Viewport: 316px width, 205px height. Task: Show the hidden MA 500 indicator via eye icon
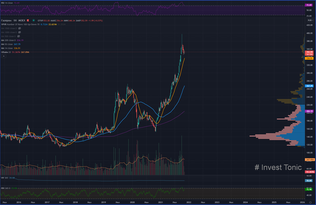[18, 36]
